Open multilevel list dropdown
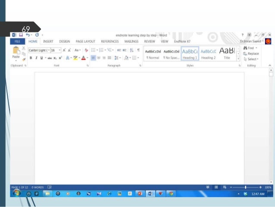Image resolution: width=275 pixels, height=207 pixels. [113, 50]
